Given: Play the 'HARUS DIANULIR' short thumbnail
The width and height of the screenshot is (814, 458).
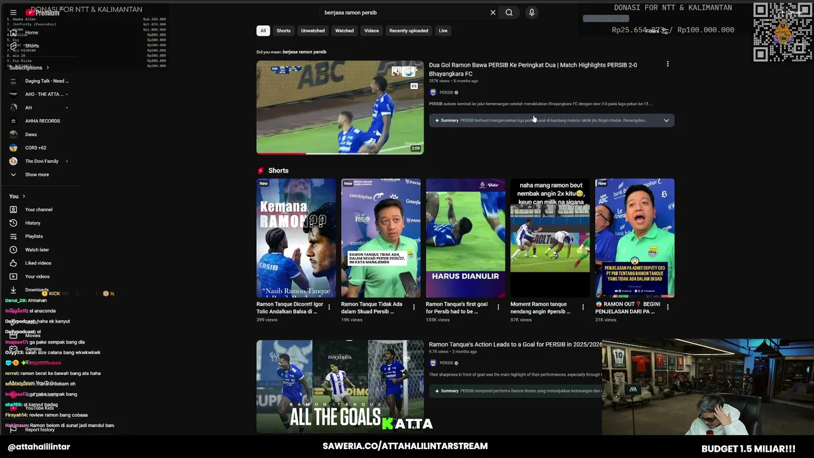Looking at the screenshot, I should click(466, 238).
